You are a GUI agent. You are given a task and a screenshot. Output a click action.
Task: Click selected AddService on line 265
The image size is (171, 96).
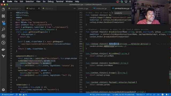114,44
